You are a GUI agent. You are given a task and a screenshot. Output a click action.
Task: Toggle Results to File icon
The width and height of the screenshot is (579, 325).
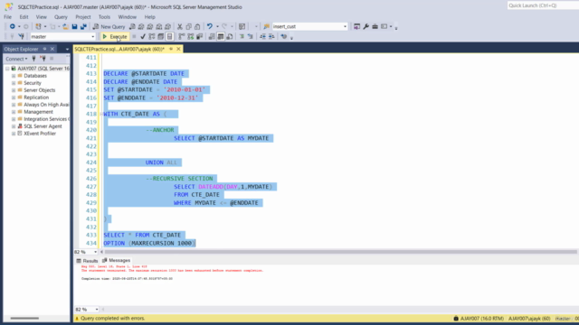point(229,36)
